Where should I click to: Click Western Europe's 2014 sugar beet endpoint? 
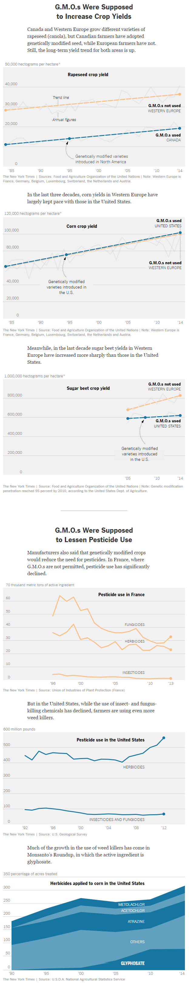coord(180,395)
